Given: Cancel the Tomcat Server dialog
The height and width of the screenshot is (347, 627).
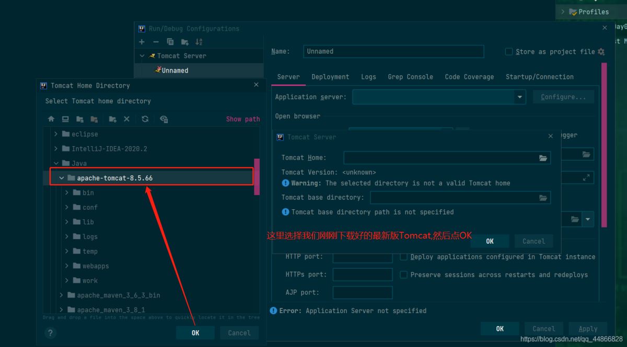Looking at the screenshot, I should coord(533,241).
